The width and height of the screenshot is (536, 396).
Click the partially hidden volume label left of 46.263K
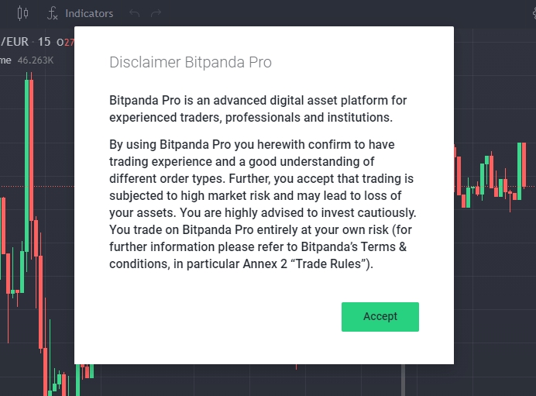5,60
